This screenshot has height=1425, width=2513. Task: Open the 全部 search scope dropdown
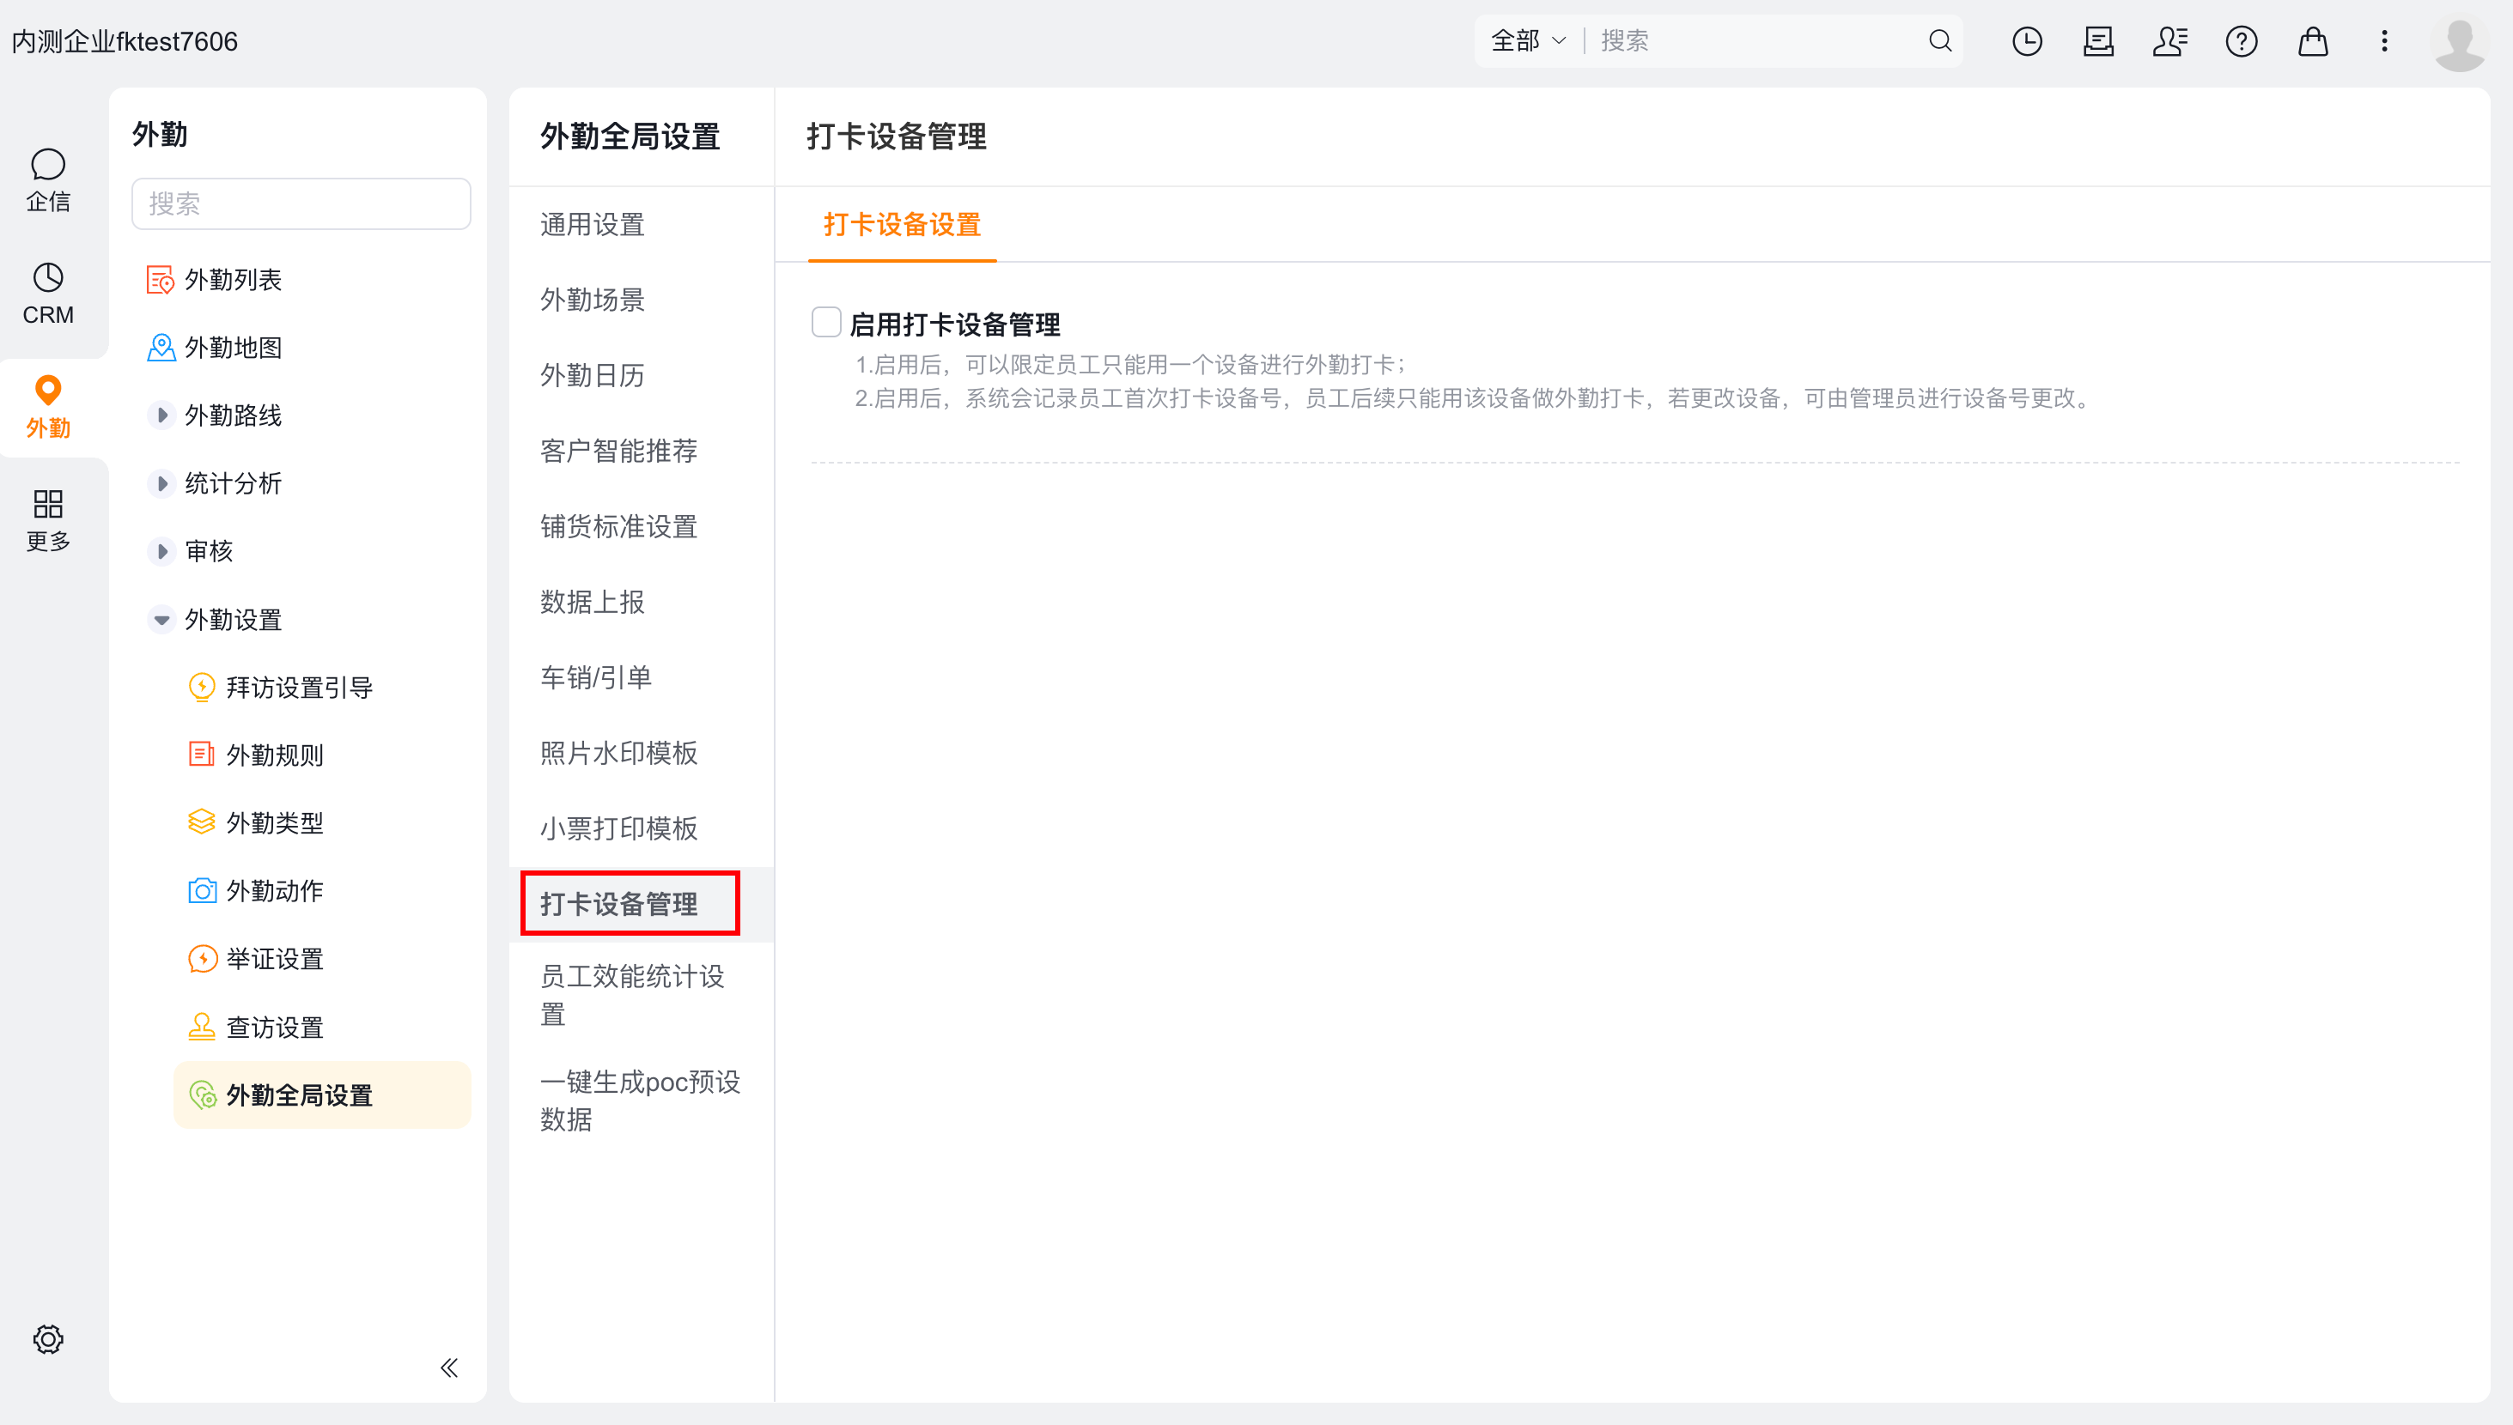click(1527, 41)
